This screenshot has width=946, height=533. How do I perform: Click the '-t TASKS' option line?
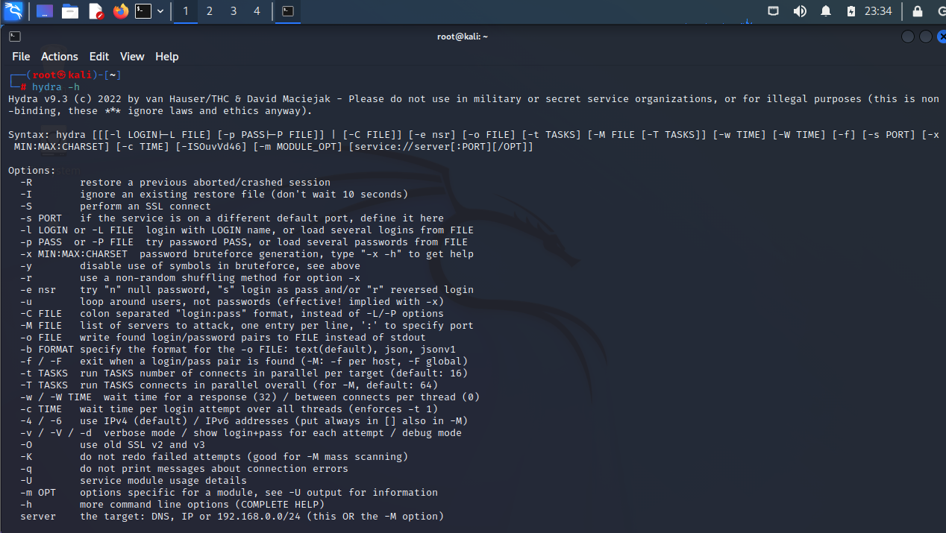(244, 373)
